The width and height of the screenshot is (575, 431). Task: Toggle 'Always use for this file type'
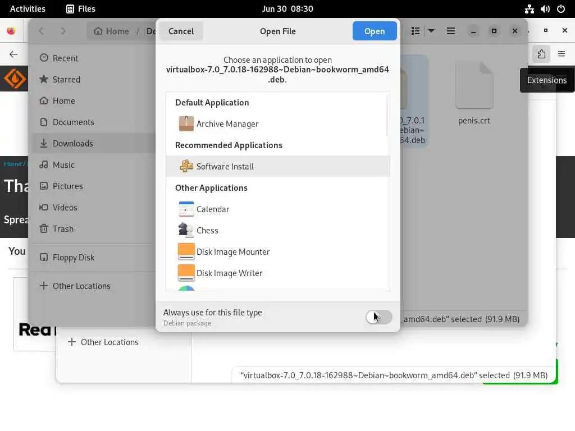[x=379, y=317]
